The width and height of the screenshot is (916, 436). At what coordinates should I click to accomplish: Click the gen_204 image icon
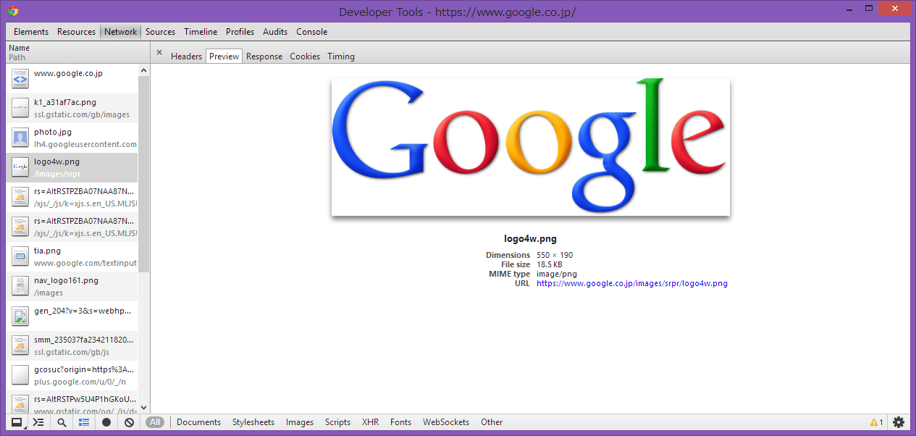20,316
